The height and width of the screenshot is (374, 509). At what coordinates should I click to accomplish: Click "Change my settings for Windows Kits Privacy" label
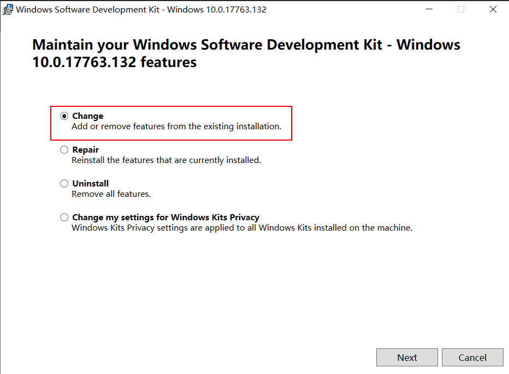165,217
